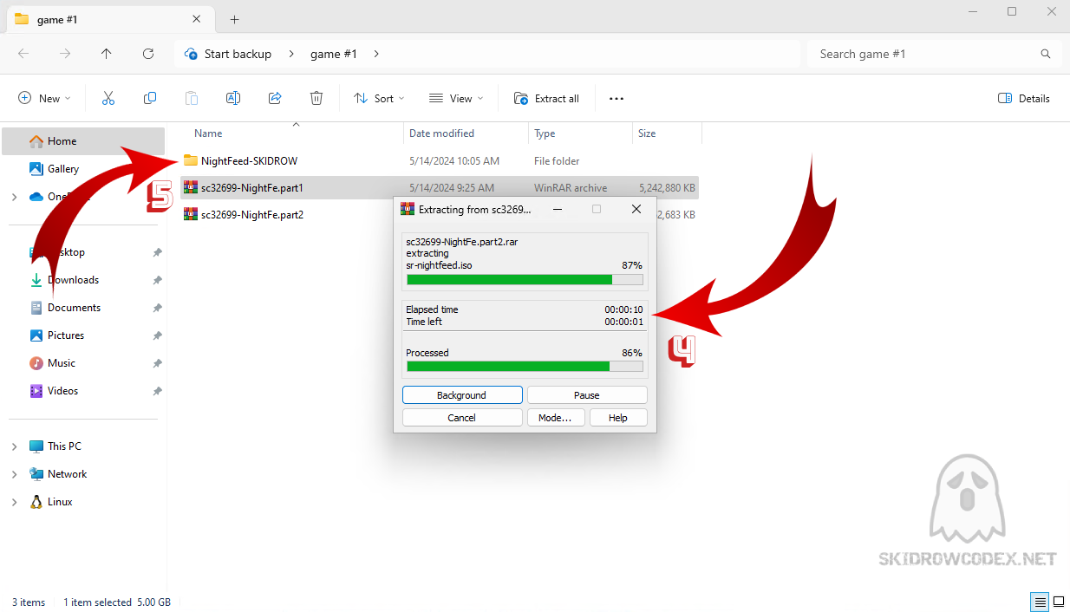Add a new File Explorer tab

pyautogui.click(x=234, y=19)
